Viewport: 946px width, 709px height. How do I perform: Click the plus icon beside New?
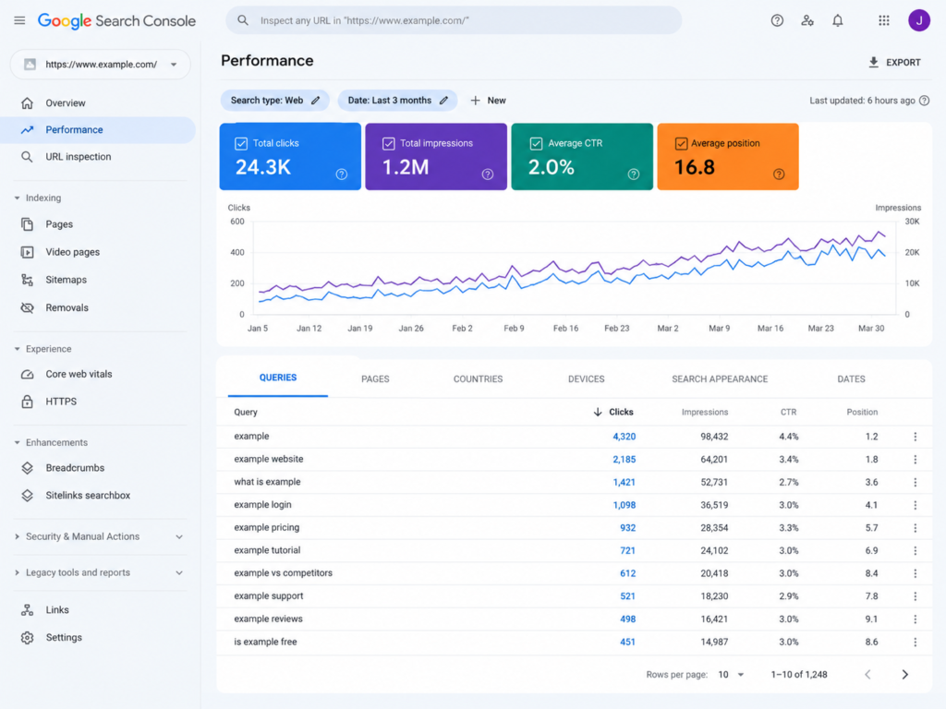(x=476, y=101)
